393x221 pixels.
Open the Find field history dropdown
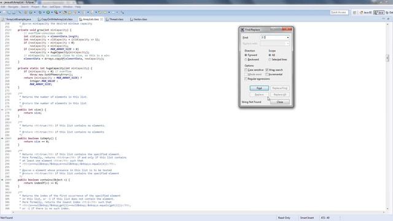[288, 37]
